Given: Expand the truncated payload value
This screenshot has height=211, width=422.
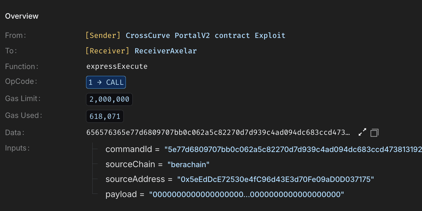Looking at the screenshot, I should pyautogui.click(x=246, y=194).
